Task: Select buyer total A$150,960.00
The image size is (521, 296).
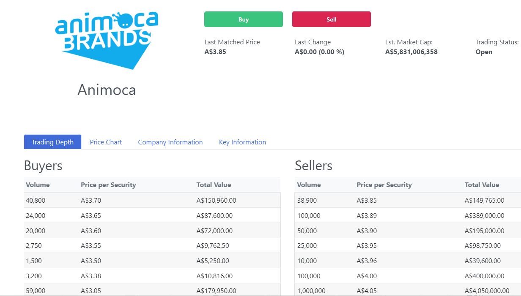Action: 217,201
